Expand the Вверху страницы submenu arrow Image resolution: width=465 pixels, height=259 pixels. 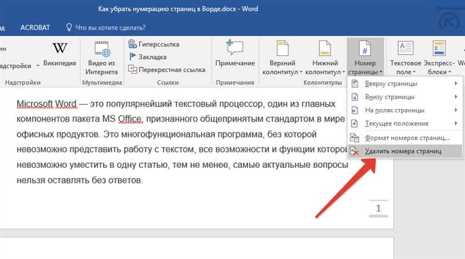tap(456, 84)
